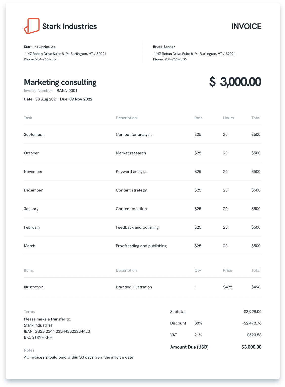The width and height of the screenshot is (285, 387).
Task: Click the Hours column header
Action: [x=228, y=118]
